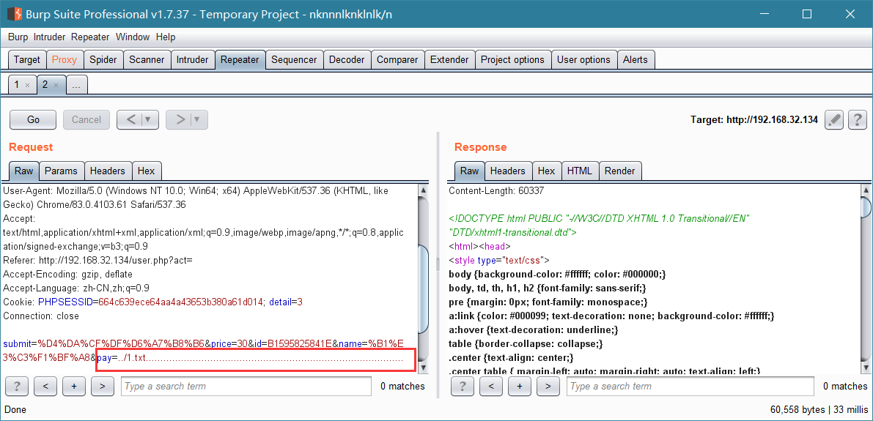Close Repeater tab 1 with its x

click(27, 85)
